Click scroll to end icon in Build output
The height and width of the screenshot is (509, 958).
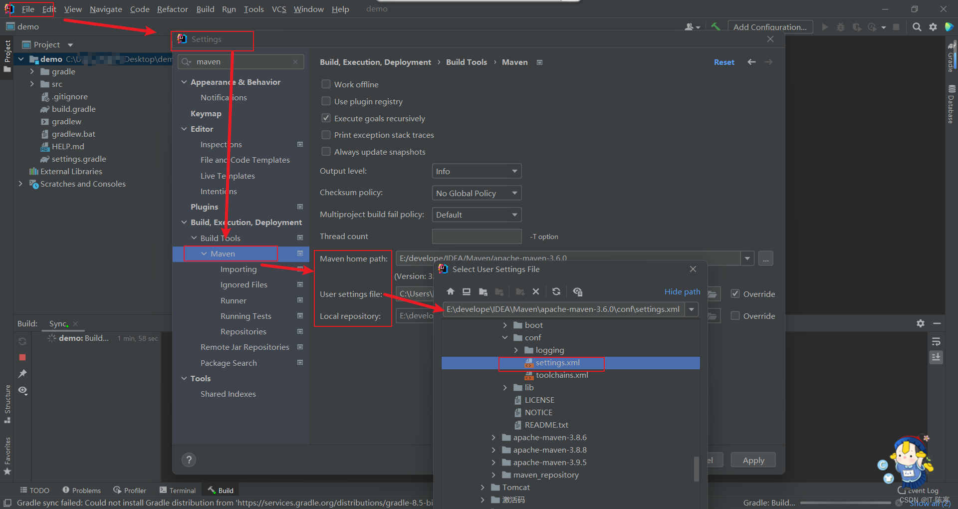pos(936,357)
